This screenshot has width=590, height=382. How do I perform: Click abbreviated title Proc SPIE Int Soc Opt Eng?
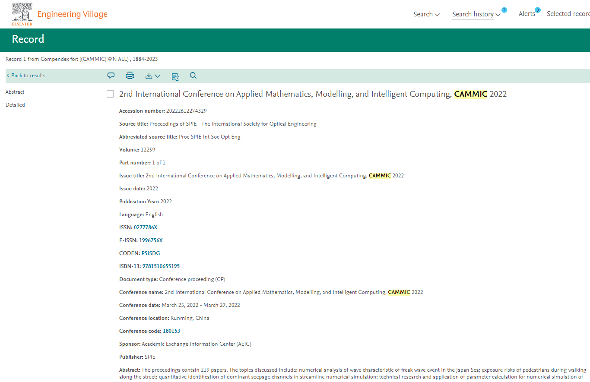(209, 137)
